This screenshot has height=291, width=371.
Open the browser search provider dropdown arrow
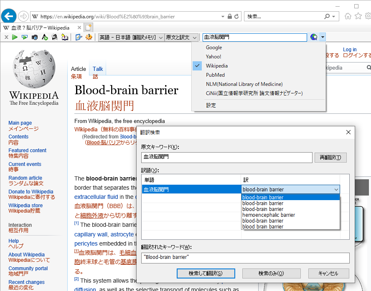[x=334, y=17]
